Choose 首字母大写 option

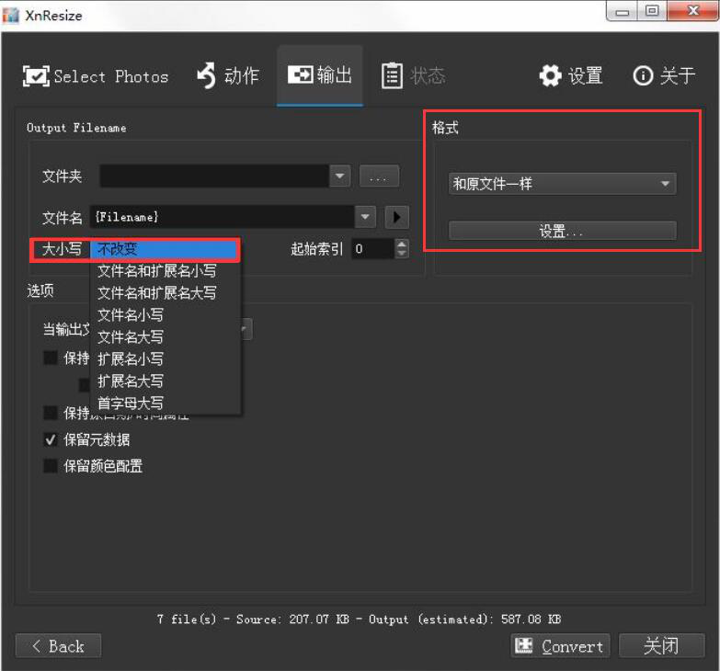[166, 403]
